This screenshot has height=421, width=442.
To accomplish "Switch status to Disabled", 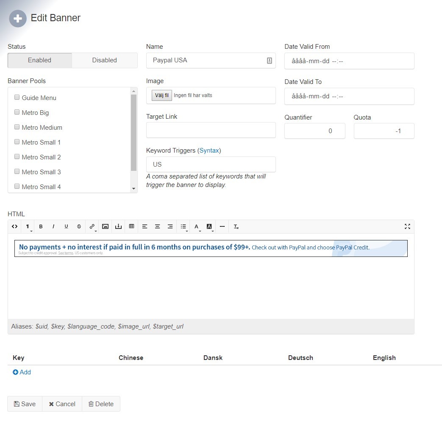I will [x=104, y=60].
